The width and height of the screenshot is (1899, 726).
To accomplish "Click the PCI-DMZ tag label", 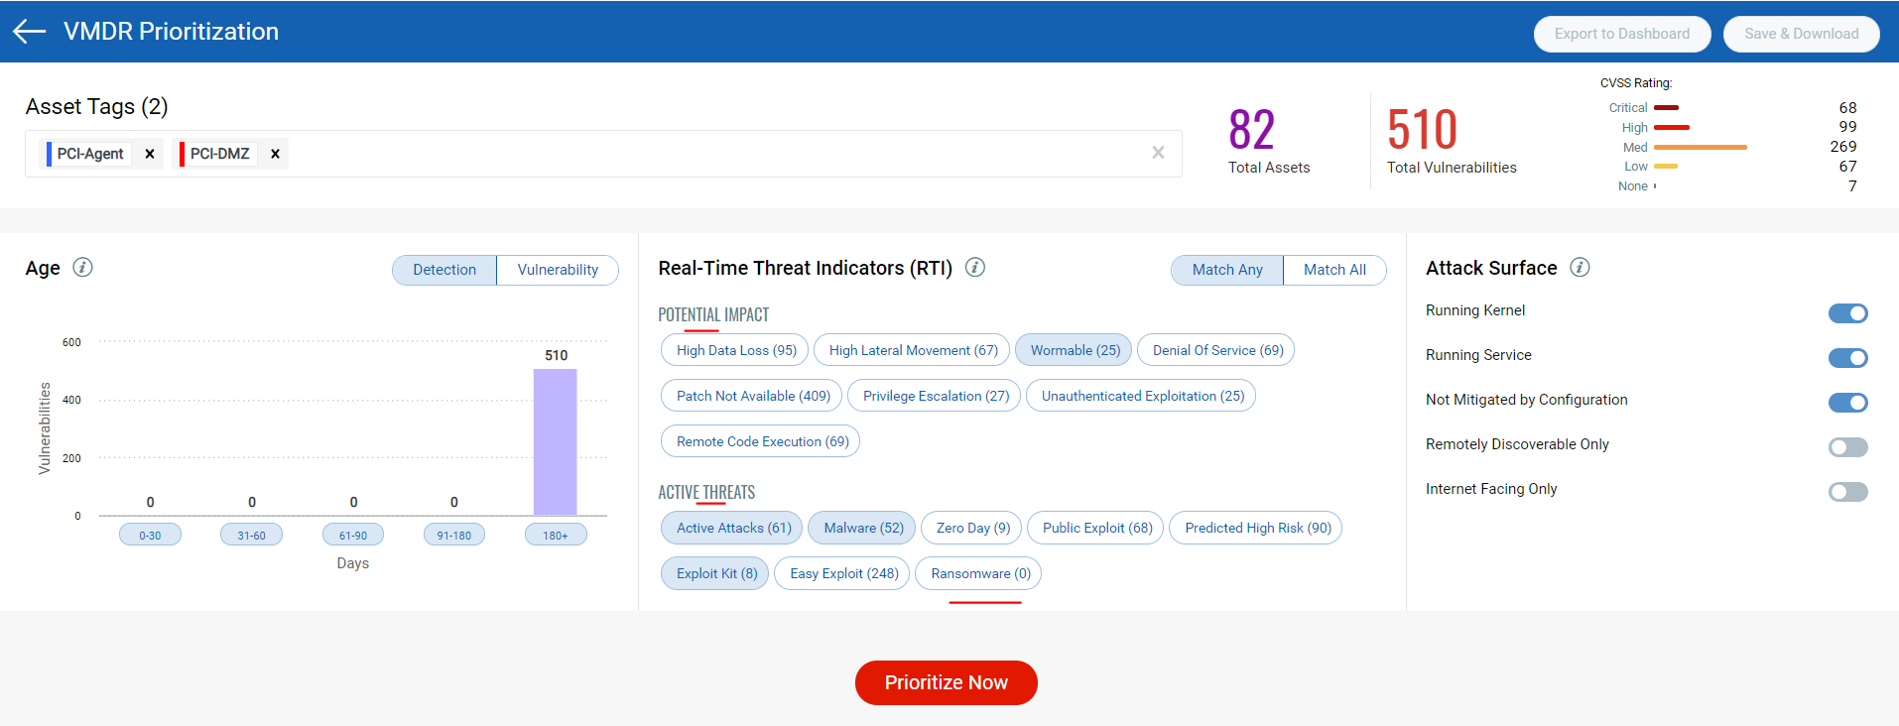I will [x=219, y=154].
